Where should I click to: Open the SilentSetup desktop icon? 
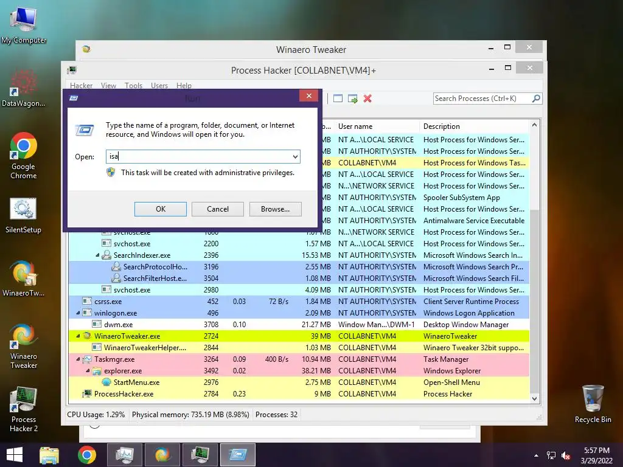pos(24,215)
